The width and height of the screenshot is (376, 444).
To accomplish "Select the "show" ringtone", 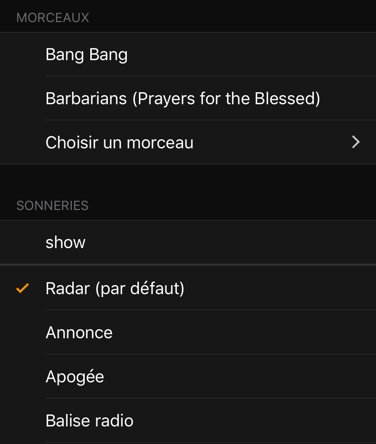I will pyautogui.click(x=66, y=243).
